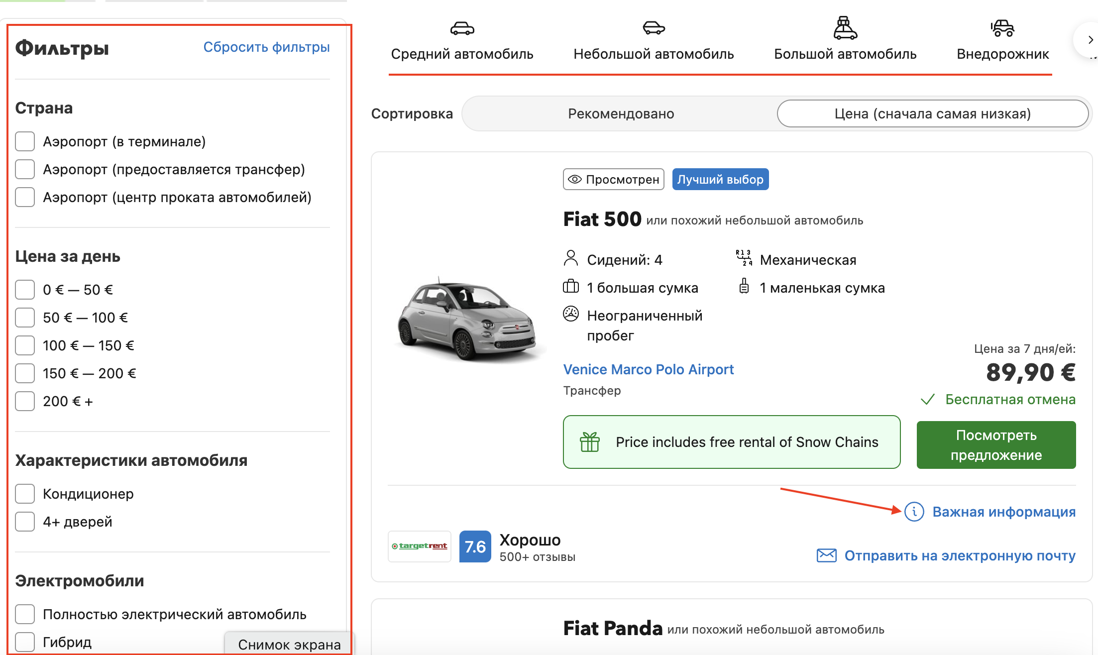Click the eye icon in Просмотрен badge
The width and height of the screenshot is (1098, 655).
(575, 179)
